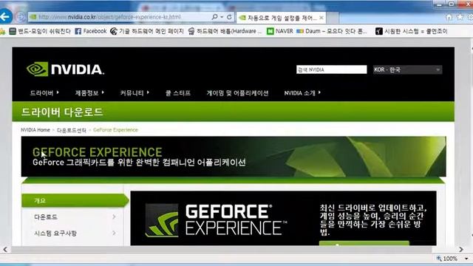Click GeForce Experience breadcrumb
473x266 pixels.
[x=115, y=130]
